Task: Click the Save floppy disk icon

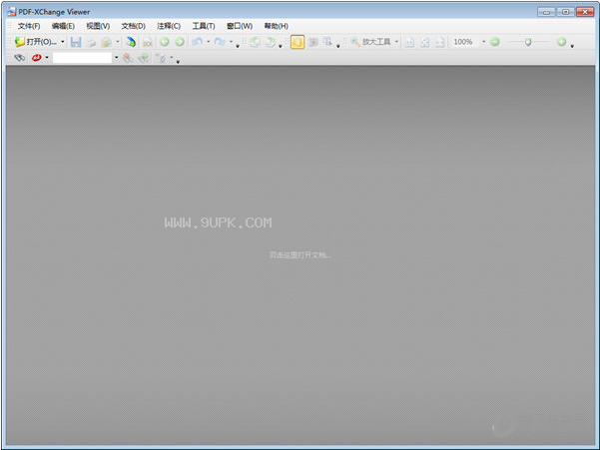Action: (76, 42)
